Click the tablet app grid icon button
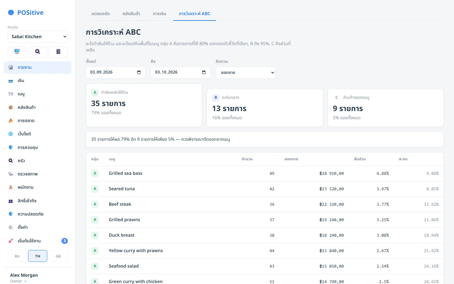The height and width of the screenshot is (284, 454). pyautogui.click(x=58, y=52)
